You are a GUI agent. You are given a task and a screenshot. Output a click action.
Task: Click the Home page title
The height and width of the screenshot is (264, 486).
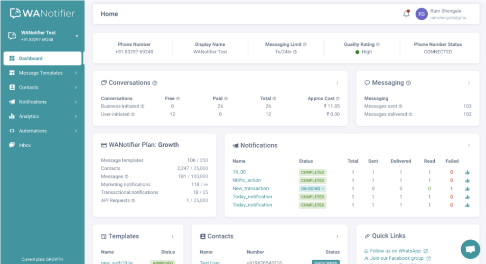click(109, 14)
